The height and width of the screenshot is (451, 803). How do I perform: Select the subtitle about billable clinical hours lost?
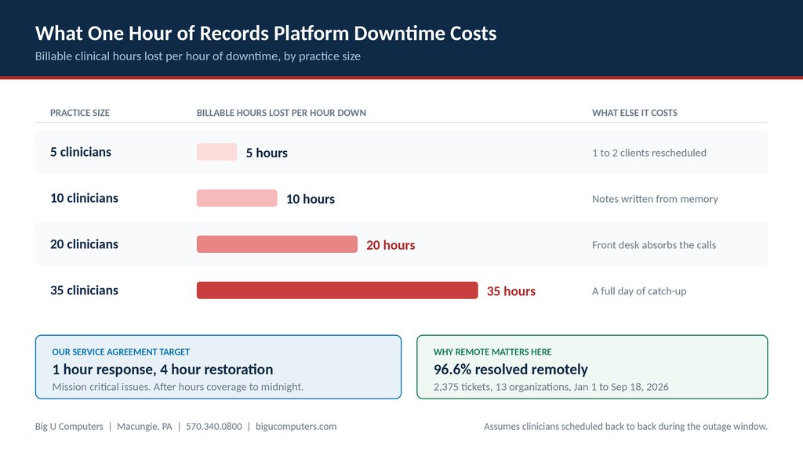pyautogui.click(x=198, y=56)
